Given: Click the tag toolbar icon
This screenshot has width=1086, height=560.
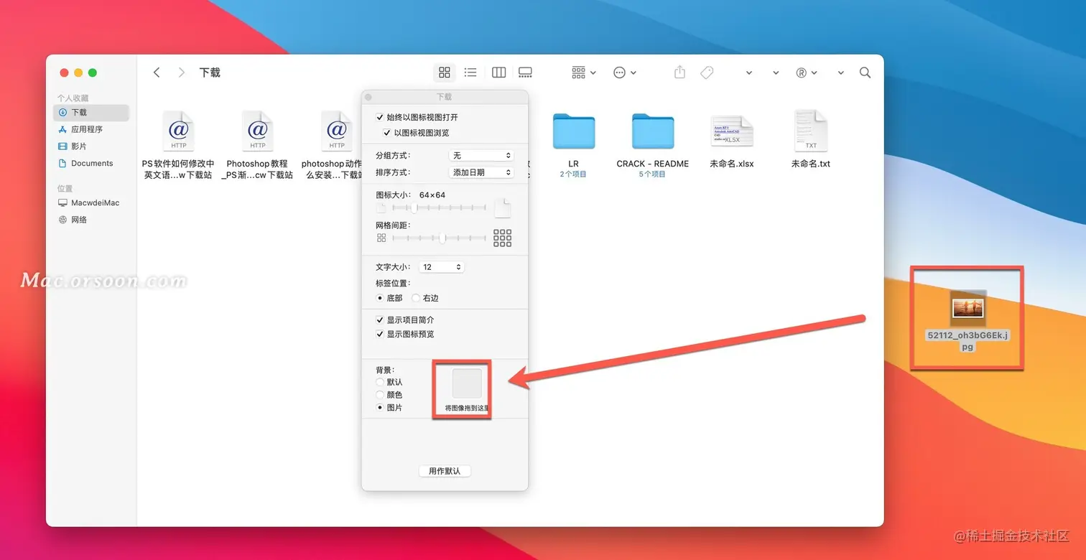Looking at the screenshot, I should click(707, 73).
